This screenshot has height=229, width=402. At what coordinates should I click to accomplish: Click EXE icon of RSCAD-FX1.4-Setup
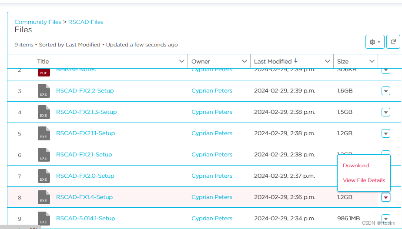pyautogui.click(x=44, y=197)
